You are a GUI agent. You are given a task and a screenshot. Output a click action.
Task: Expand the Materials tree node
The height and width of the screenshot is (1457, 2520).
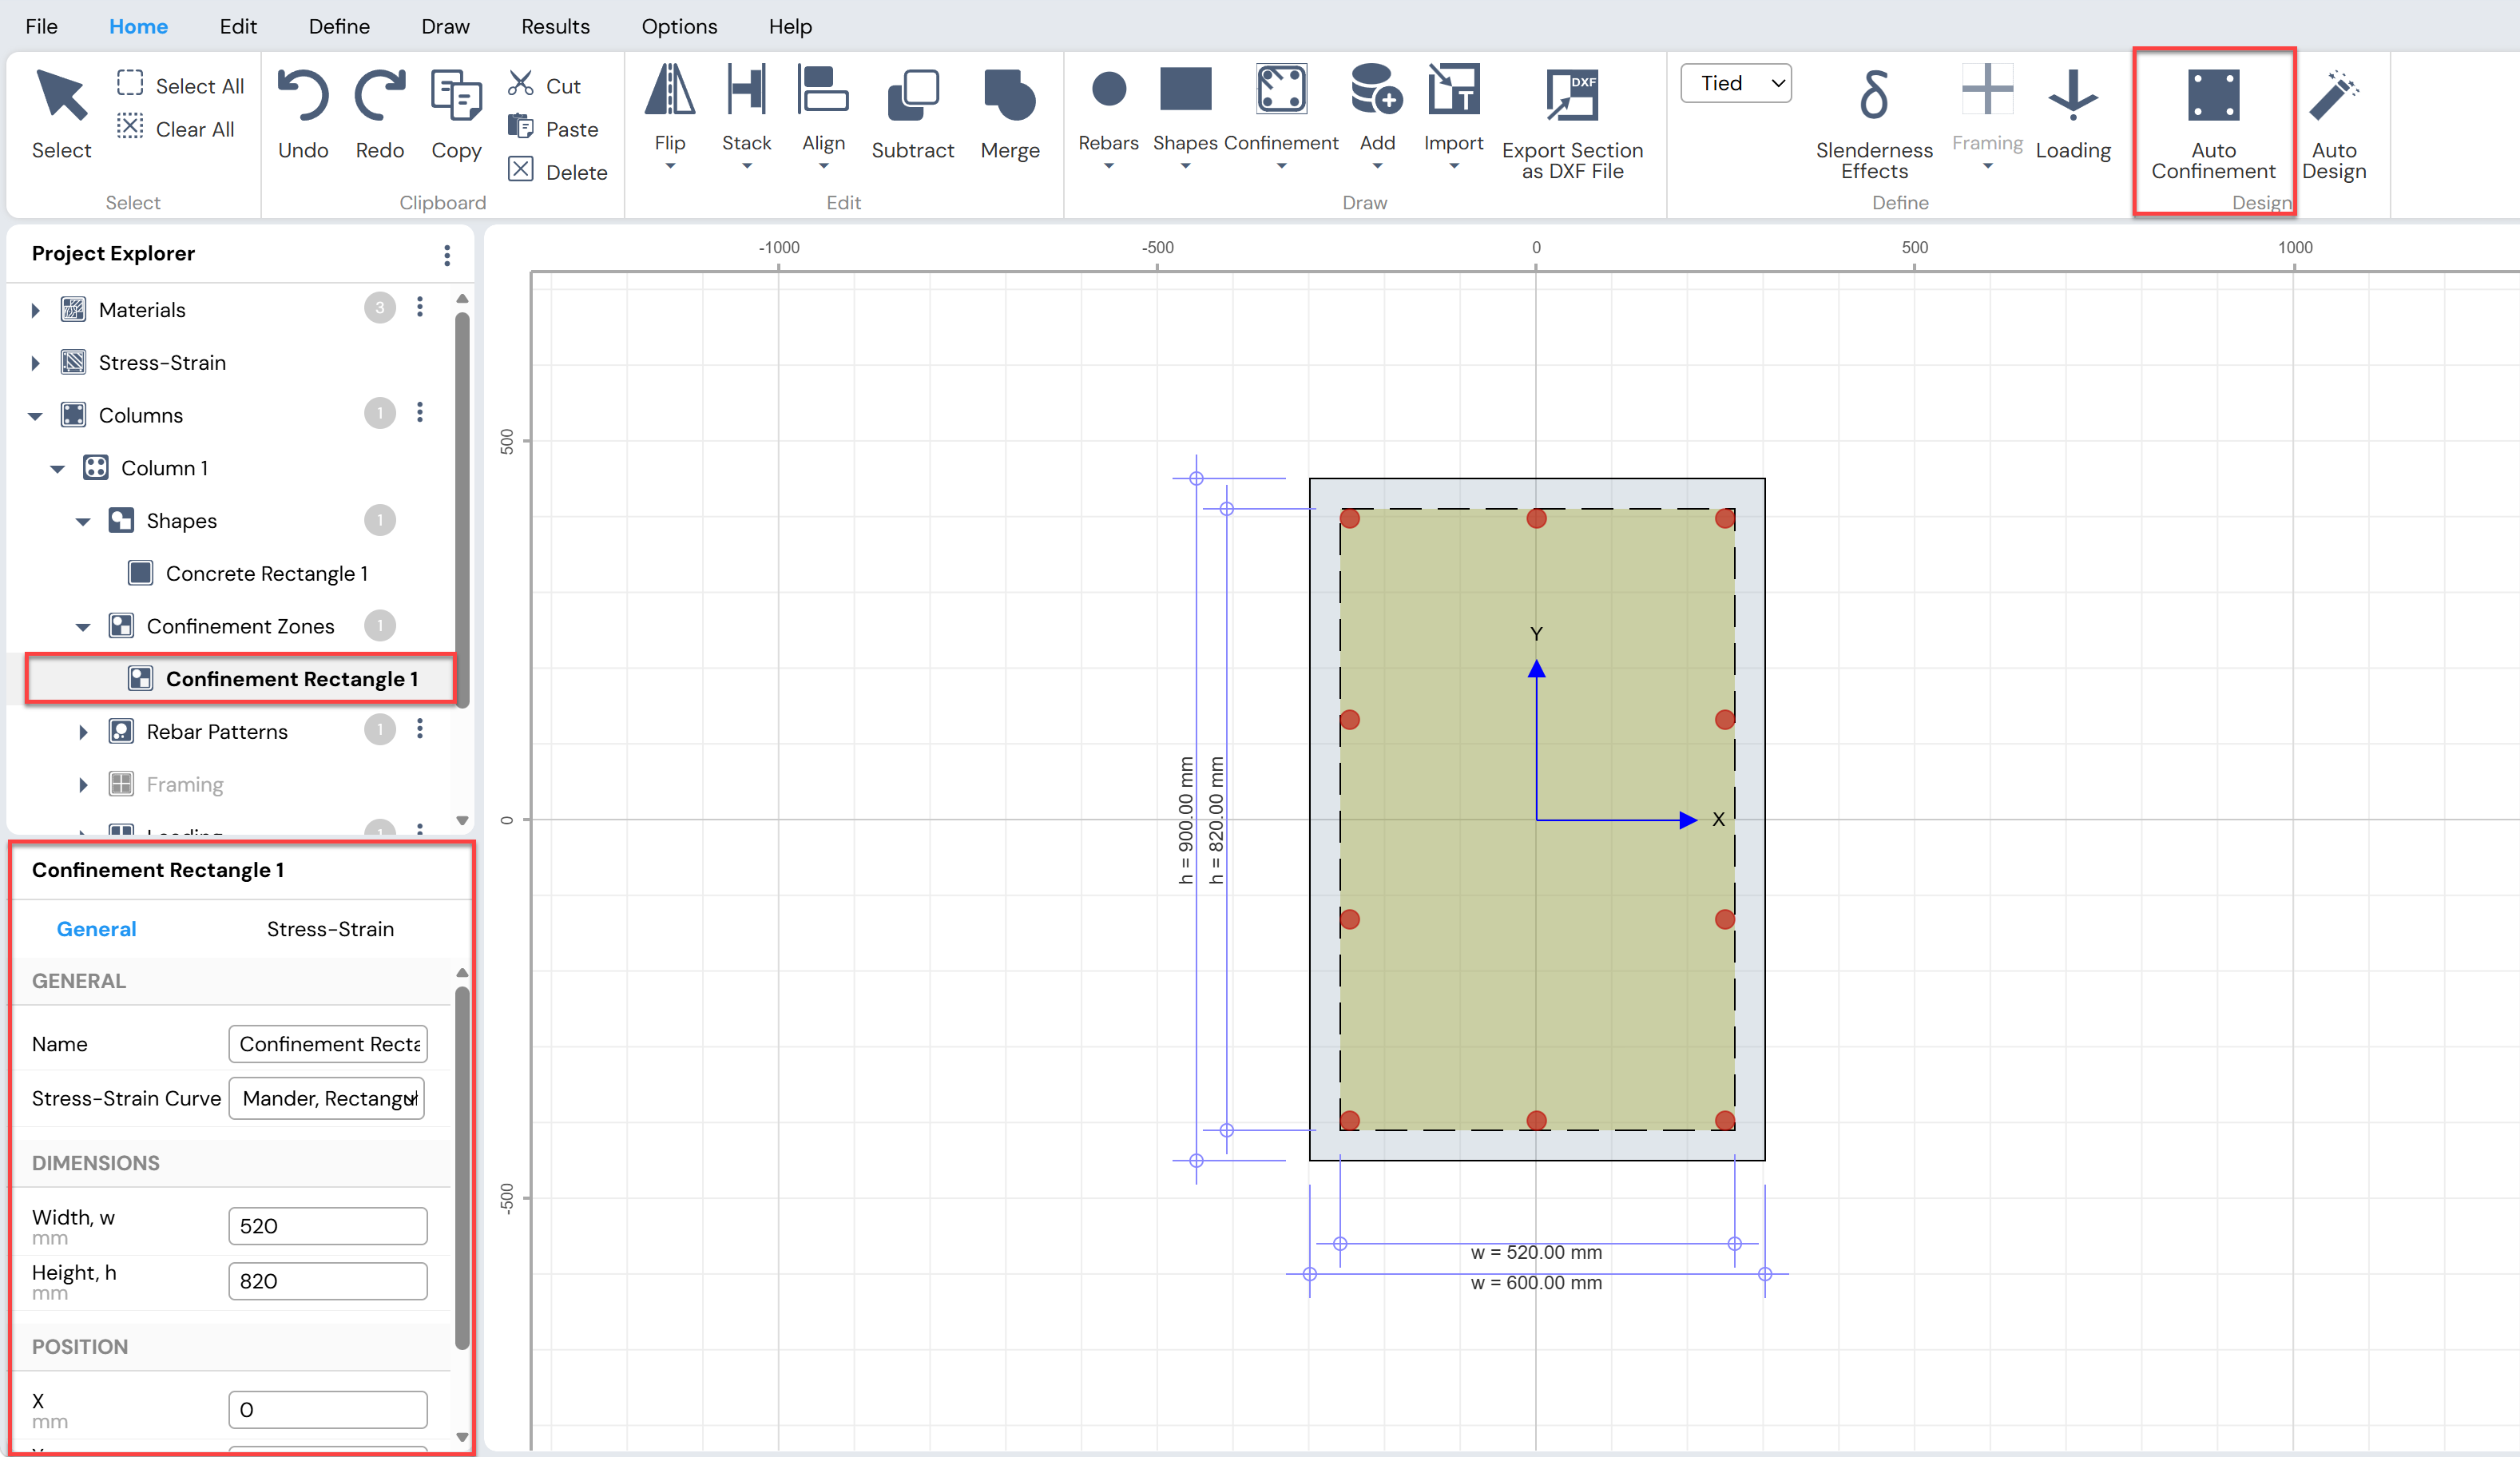coord(35,310)
